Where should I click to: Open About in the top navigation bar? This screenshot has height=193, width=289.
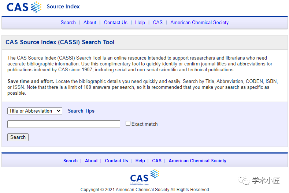point(90,22)
